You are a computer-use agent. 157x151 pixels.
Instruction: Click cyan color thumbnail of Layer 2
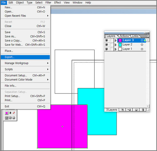(x=120, y=45)
